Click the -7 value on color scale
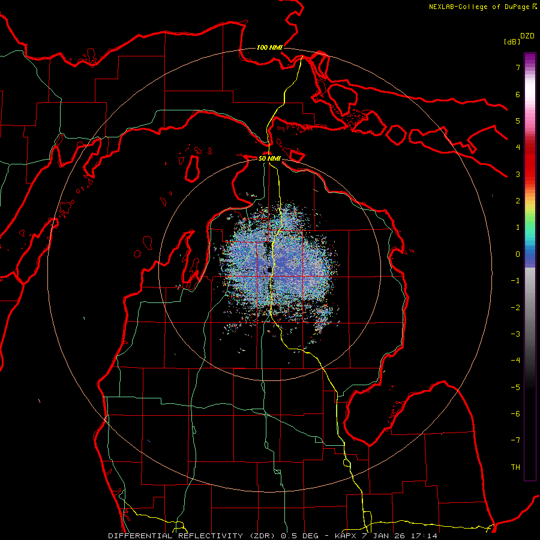 point(515,440)
